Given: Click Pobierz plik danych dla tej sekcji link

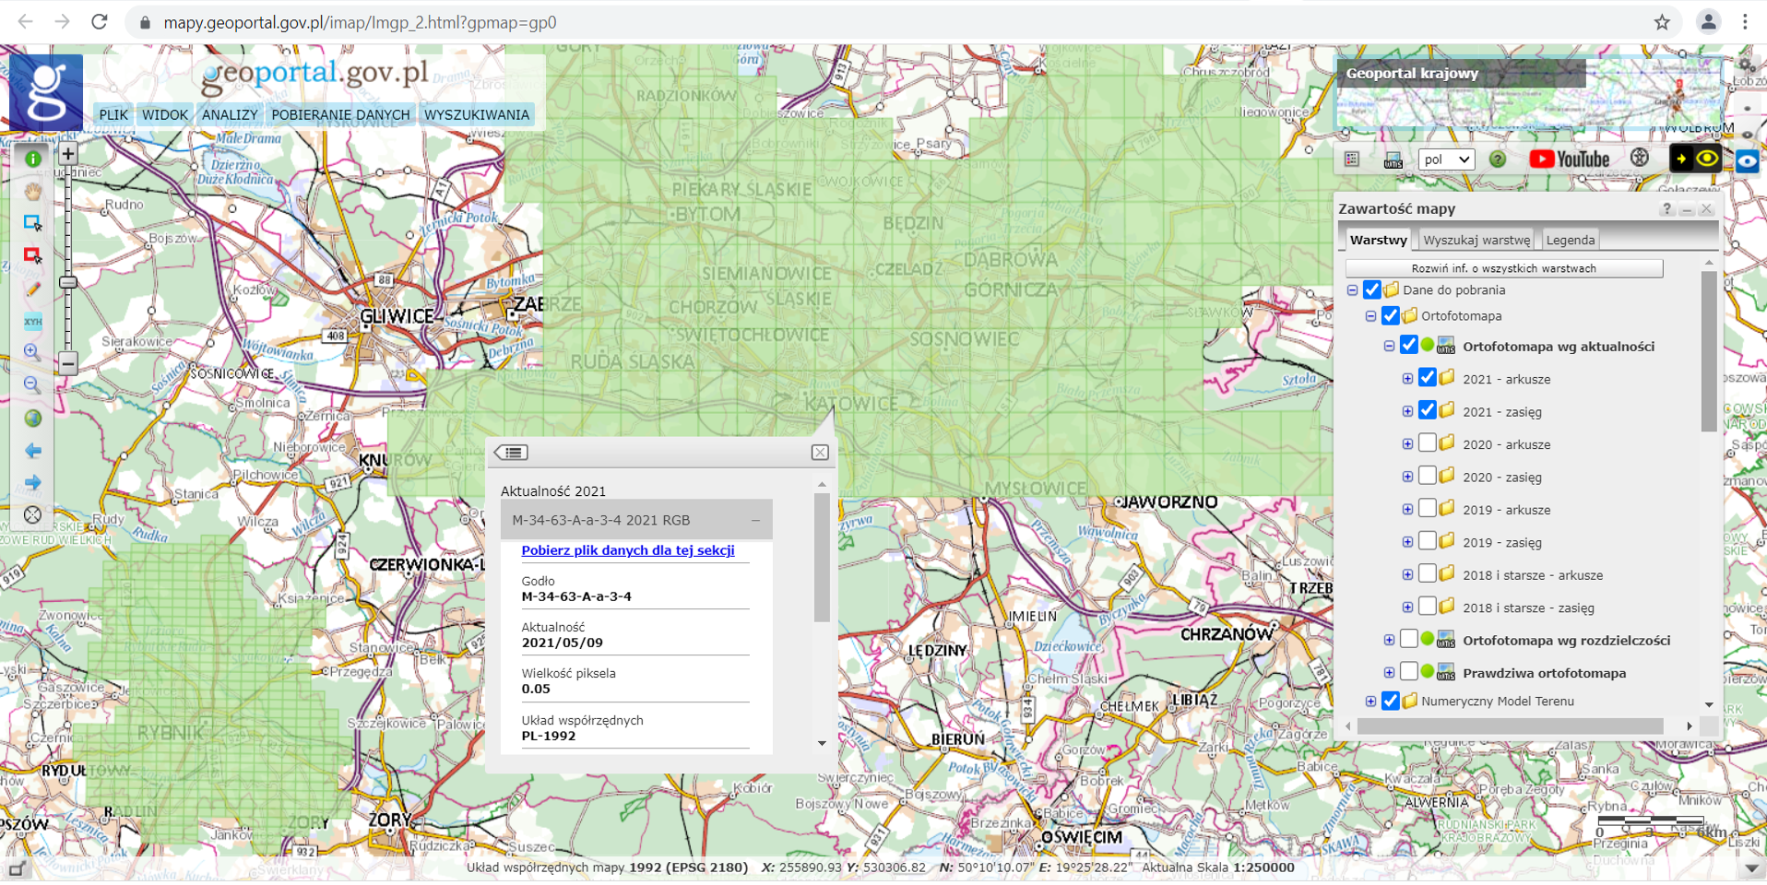Looking at the screenshot, I should coord(628,550).
